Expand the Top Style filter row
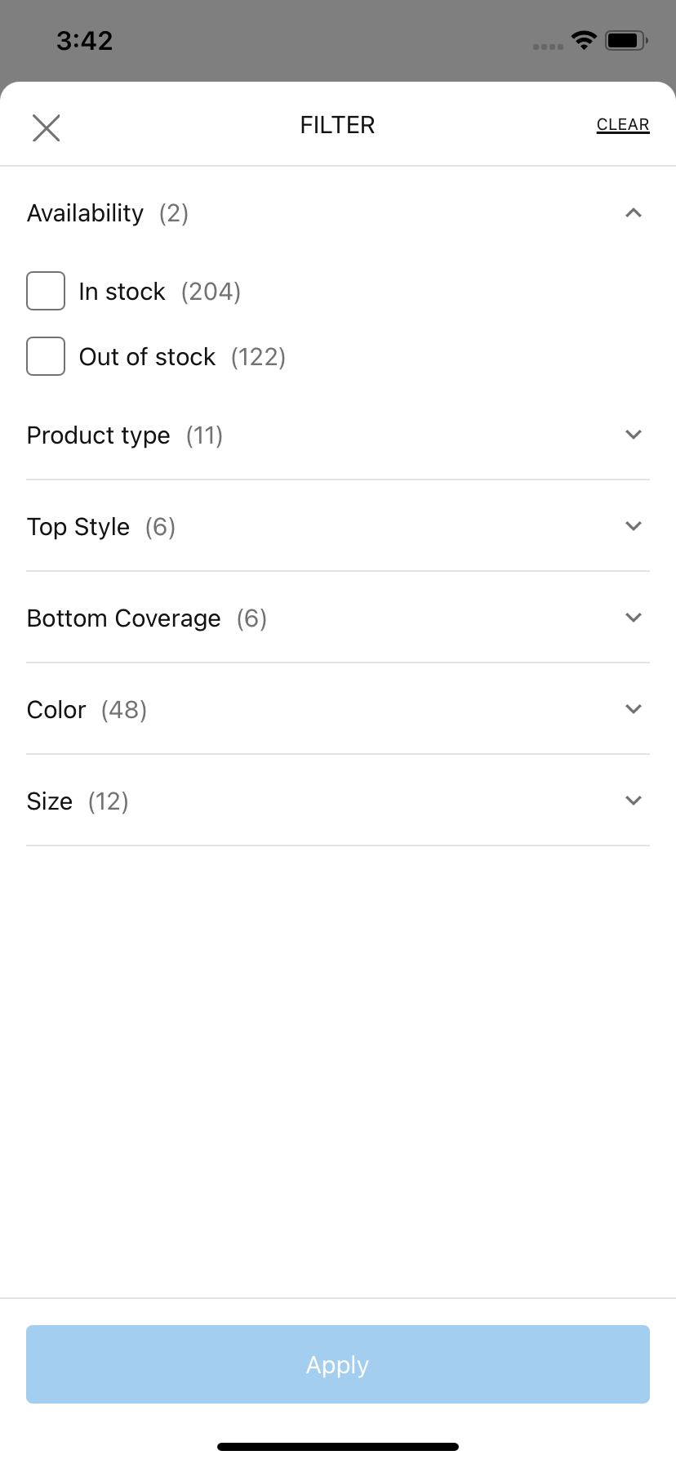The image size is (676, 1464). coord(338,526)
